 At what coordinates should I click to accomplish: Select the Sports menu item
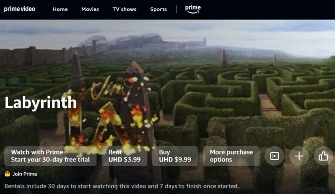click(158, 9)
